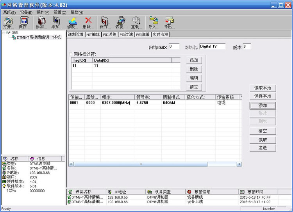Click the 编辑 button
Screen dimensions: 293x212
tap(194, 78)
